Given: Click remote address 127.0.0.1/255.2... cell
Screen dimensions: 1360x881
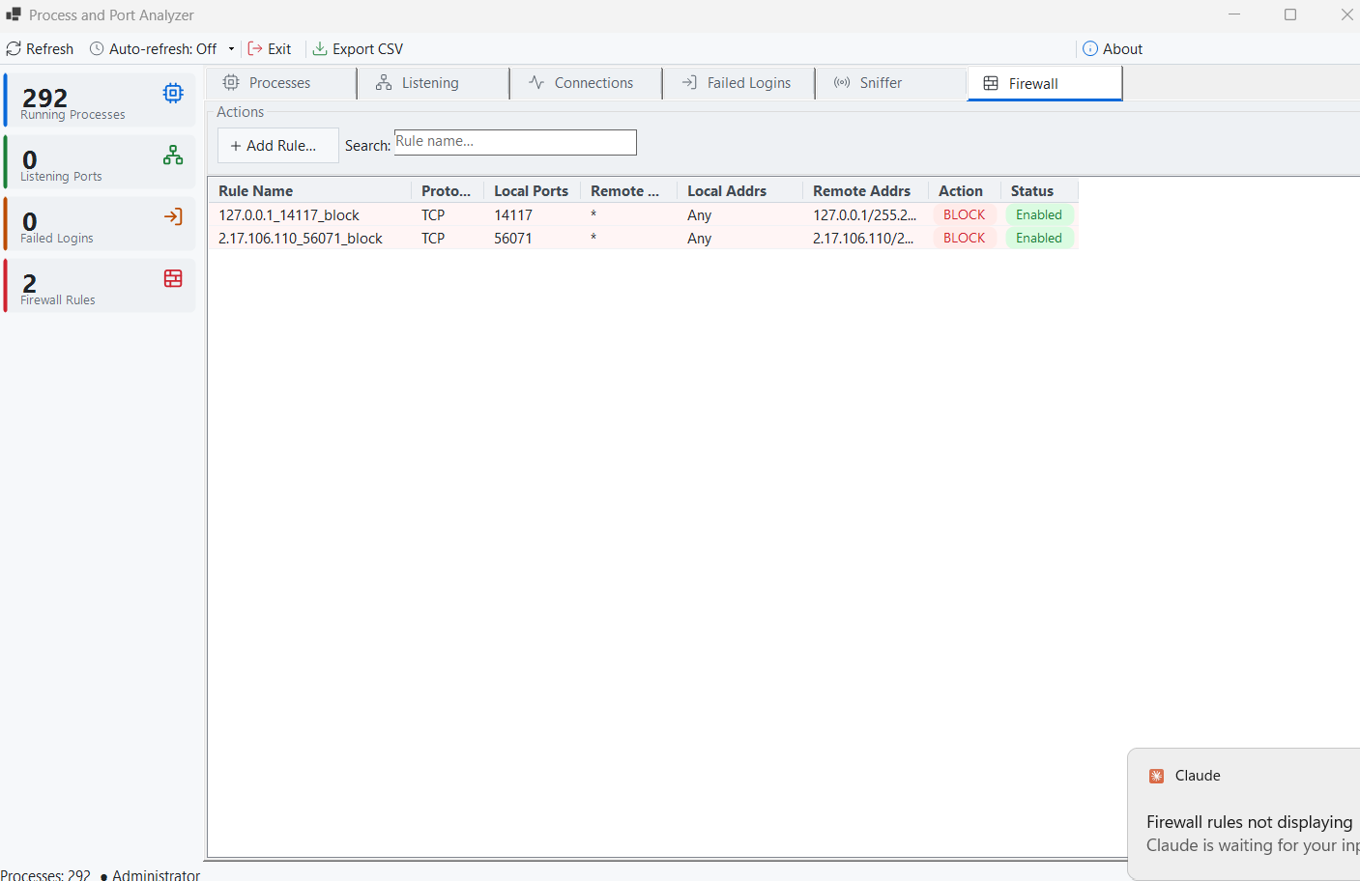Looking at the screenshot, I should pos(864,215).
